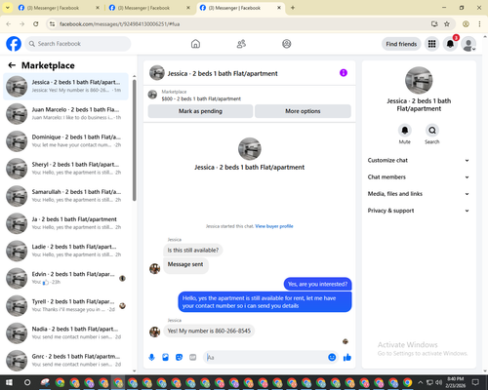The height and width of the screenshot is (390, 488).
Task: Send a thumbs-up like
Action: (347, 358)
